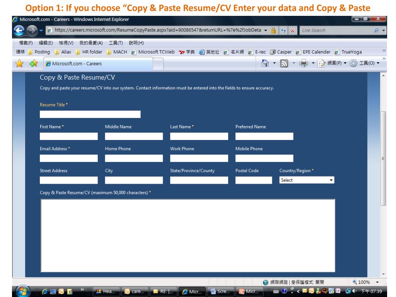The image size is (396, 297).
Task: Click the First Name input field
Action: tap(69, 136)
